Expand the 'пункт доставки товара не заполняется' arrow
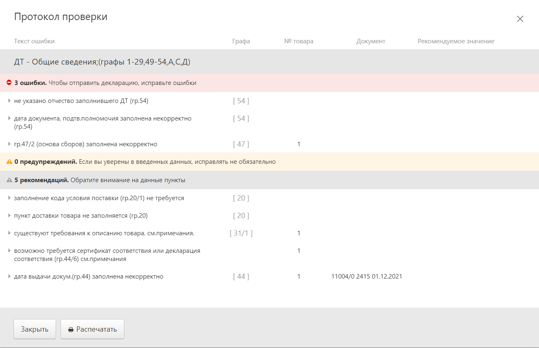This screenshot has height=348, width=539. coord(9,215)
